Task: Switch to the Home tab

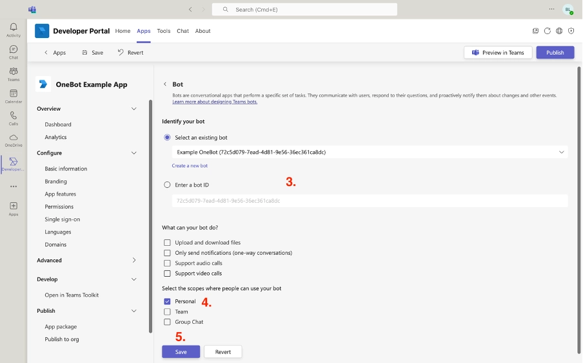Action: click(x=123, y=31)
